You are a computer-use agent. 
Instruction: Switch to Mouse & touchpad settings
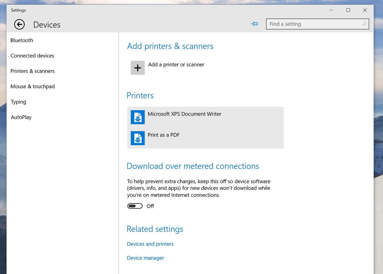pyautogui.click(x=33, y=86)
